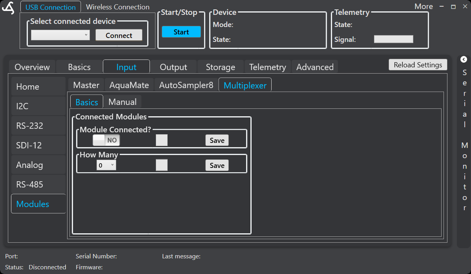The width and height of the screenshot is (471, 274).
Task: Select the AutoSampler8 module tab
Action: pyautogui.click(x=186, y=85)
